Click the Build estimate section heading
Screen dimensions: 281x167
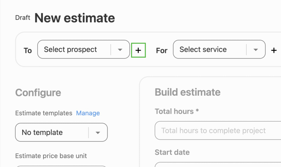click(187, 92)
